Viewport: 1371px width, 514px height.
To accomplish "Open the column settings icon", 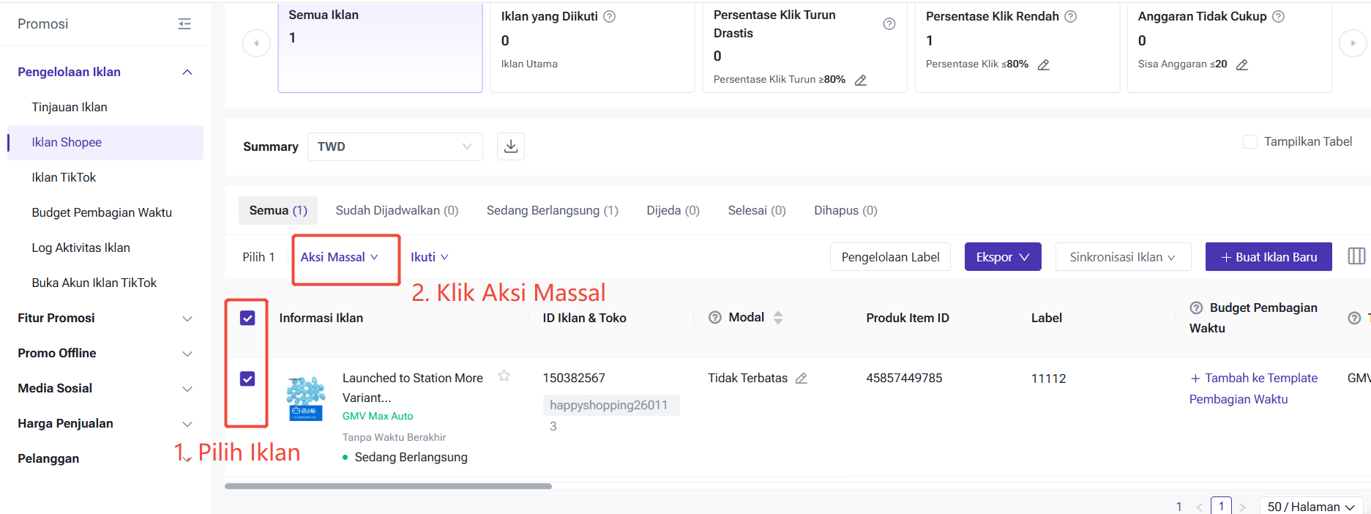I will coord(1356,256).
